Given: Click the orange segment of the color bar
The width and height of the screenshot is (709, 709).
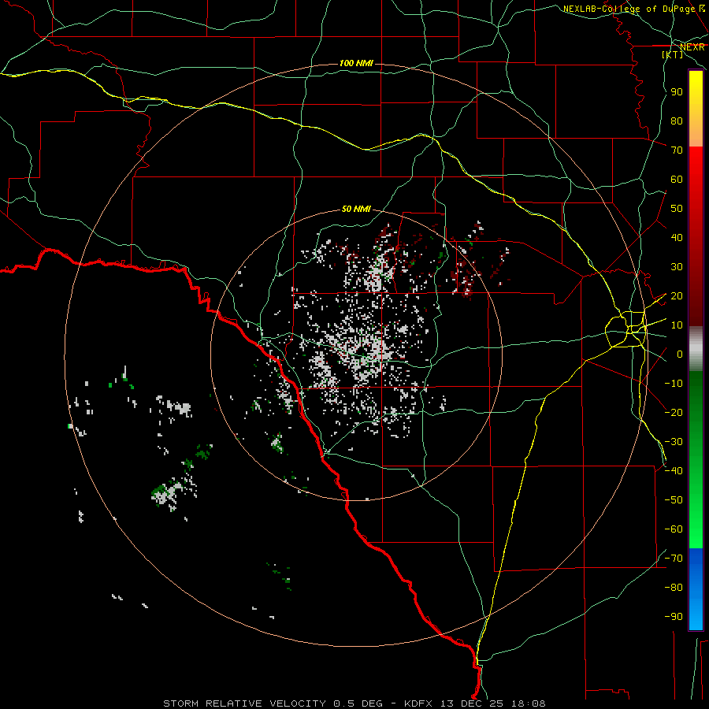Looking at the screenshot, I should pos(696,134).
